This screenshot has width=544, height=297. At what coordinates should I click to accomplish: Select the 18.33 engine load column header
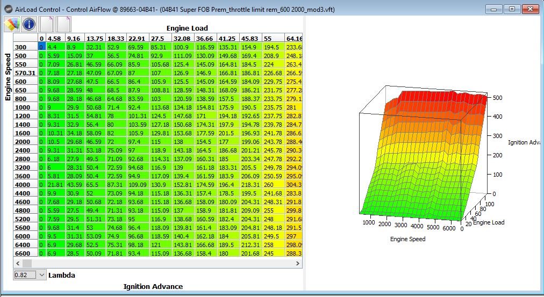click(x=116, y=38)
